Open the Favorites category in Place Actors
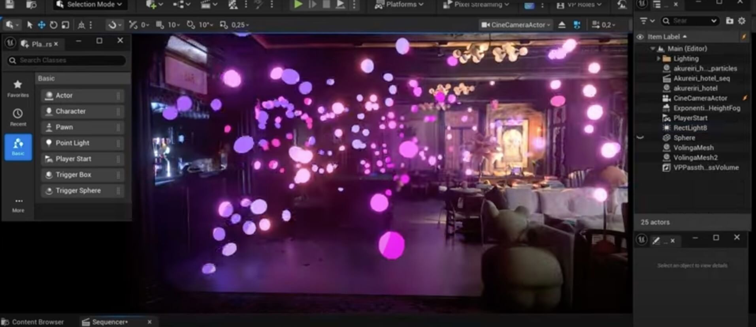This screenshot has width=756, height=327. point(18,88)
